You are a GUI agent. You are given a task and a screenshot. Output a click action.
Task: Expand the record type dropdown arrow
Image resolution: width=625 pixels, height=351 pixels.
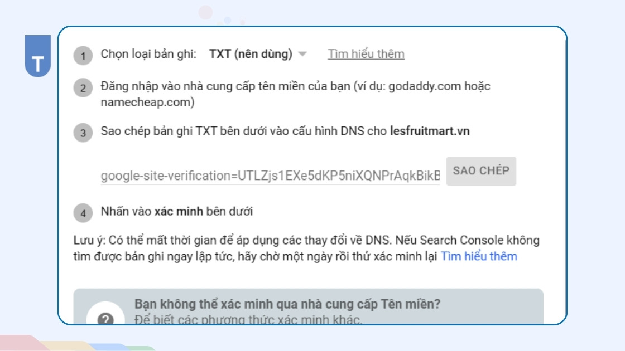(x=302, y=54)
